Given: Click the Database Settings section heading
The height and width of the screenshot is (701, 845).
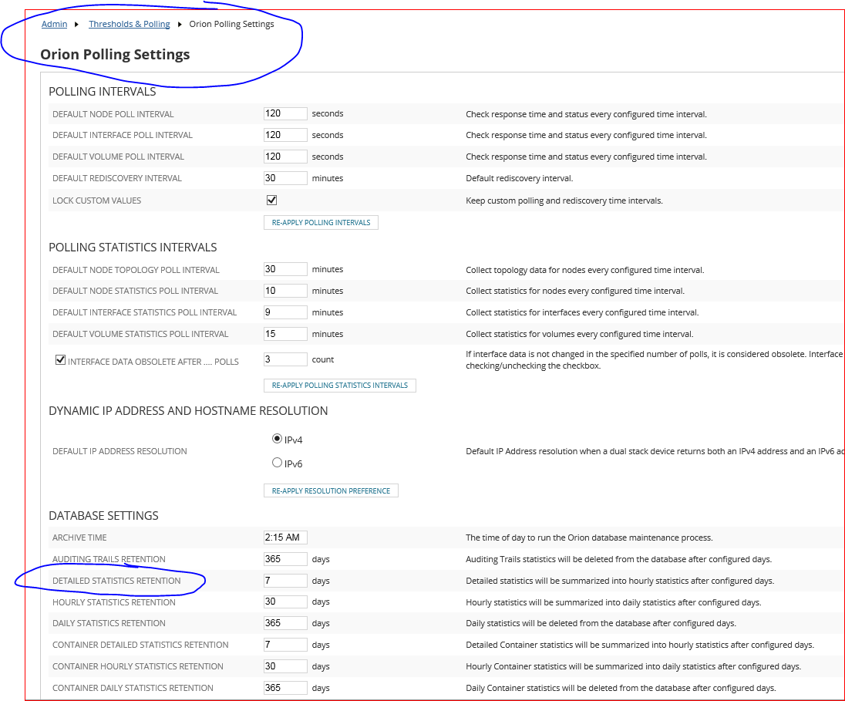Looking at the screenshot, I should click(103, 515).
